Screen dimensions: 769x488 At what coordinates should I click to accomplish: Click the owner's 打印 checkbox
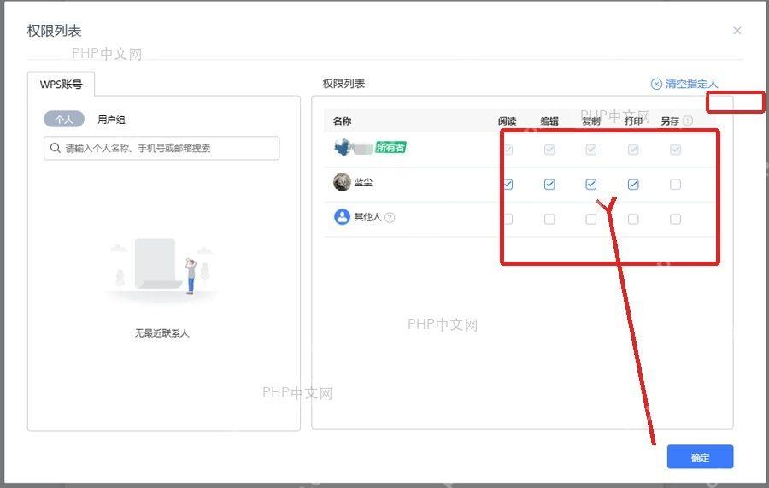pos(633,149)
